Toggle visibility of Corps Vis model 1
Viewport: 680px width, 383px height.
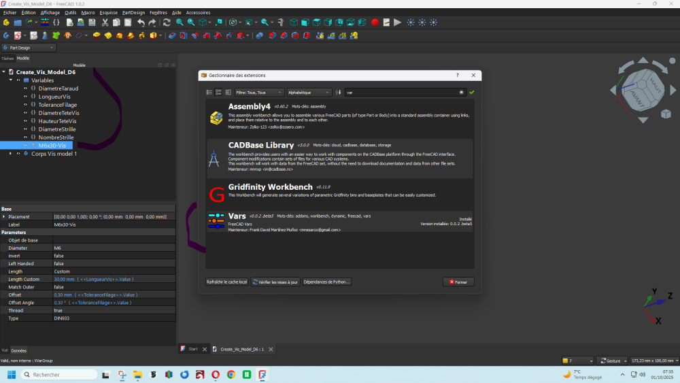click(x=18, y=154)
